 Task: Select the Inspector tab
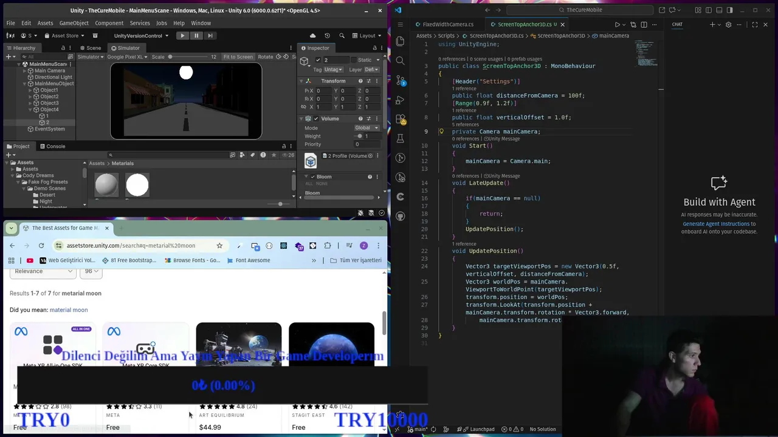click(315, 48)
